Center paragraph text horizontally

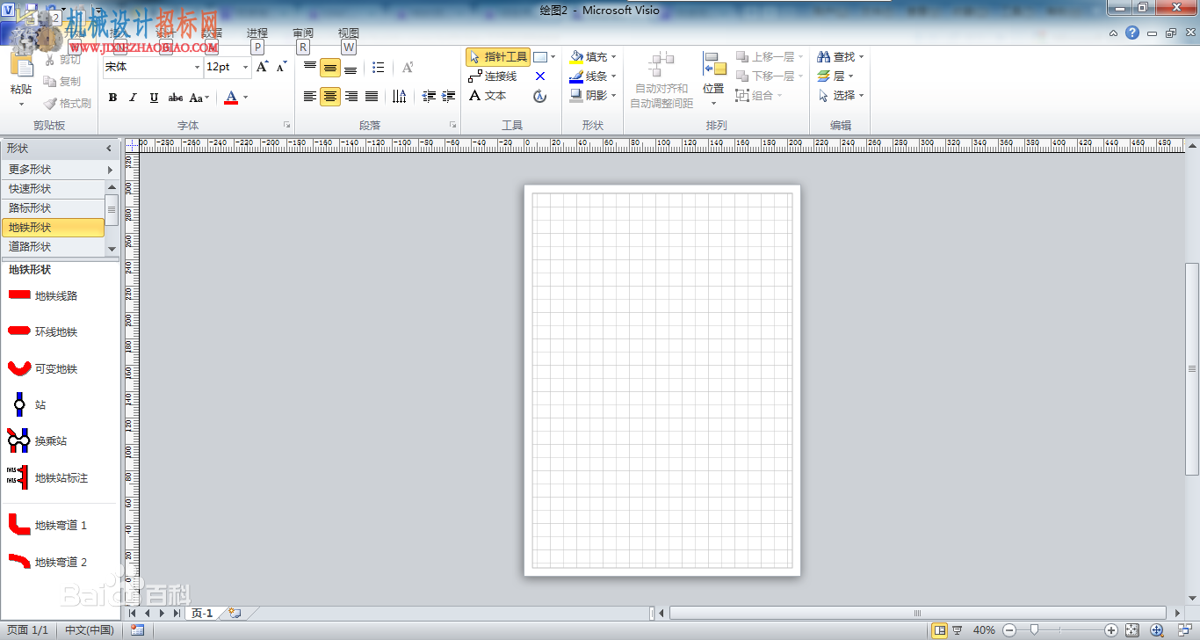click(x=330, y=97)
